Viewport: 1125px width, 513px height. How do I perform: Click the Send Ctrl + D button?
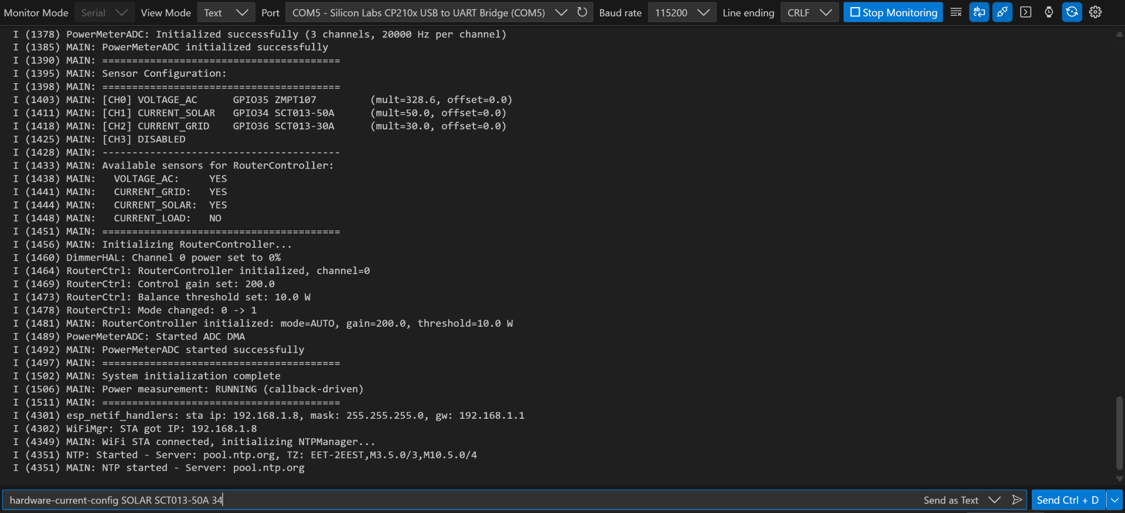pos(1068,500)
